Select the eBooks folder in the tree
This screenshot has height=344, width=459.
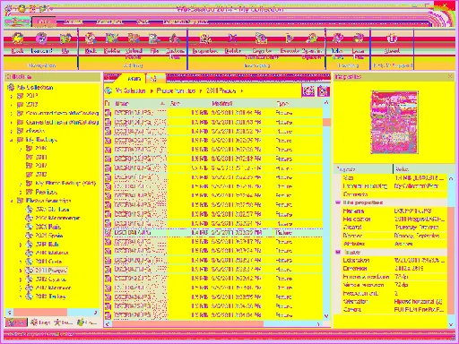[x=35, y=131]
